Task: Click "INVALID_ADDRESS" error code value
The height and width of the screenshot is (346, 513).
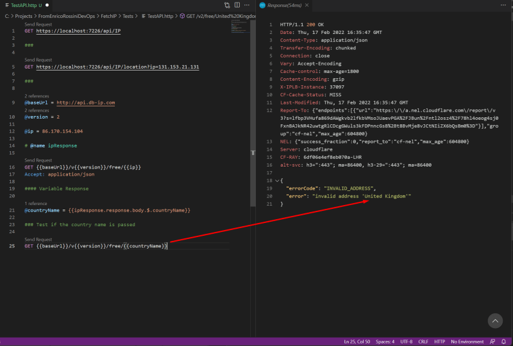Action: pos(349,188)
